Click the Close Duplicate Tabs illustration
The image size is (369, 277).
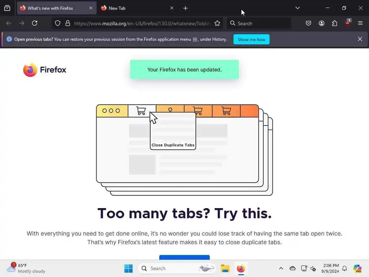coord(184,150)
